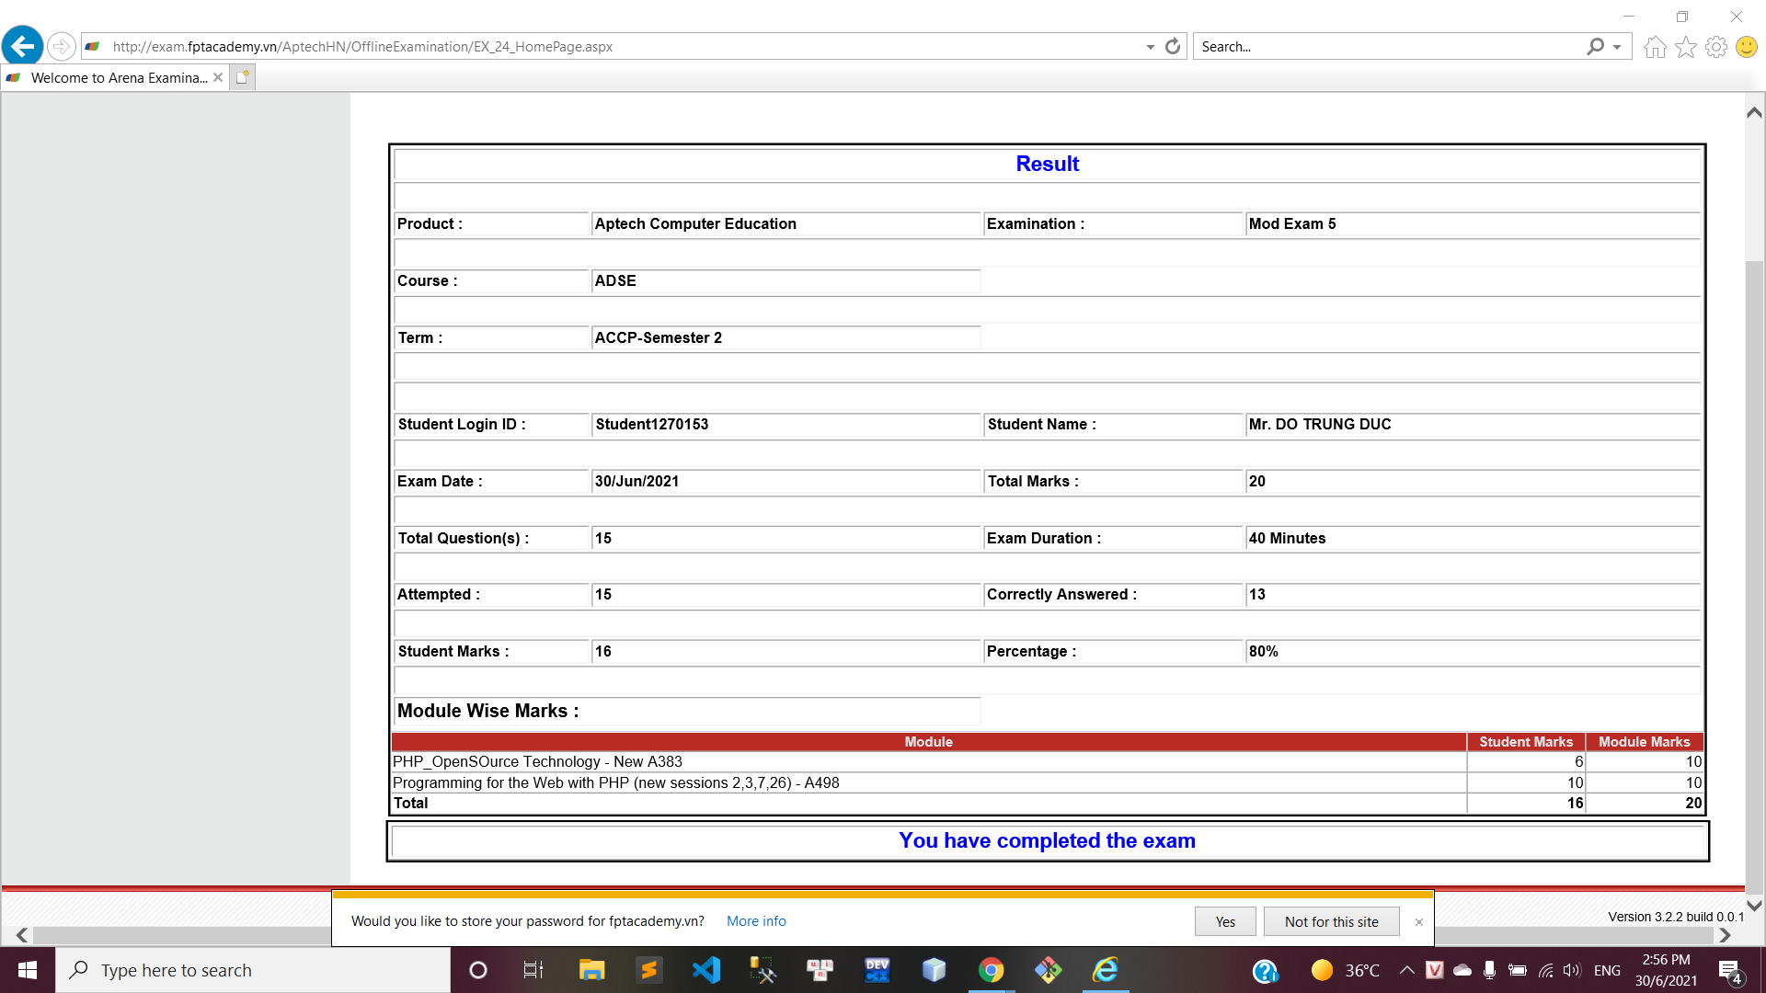Click the Module column header

click(x=928, y=742)
